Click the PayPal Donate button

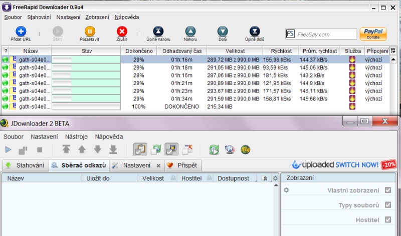(373, 34)
